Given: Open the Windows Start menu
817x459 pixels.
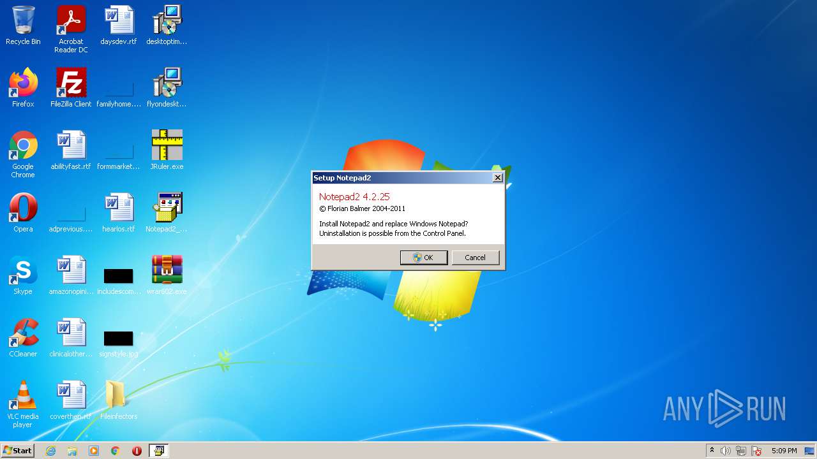Looking at the screenshot, I should pyautogui.click(x=18, y=450).
